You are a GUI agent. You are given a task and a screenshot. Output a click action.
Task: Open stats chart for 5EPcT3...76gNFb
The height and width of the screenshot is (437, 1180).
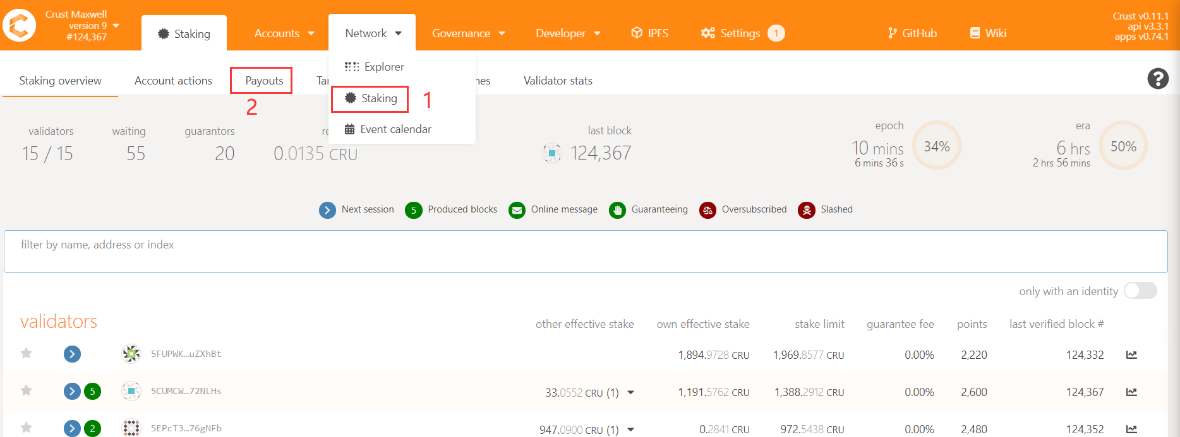coord(1131,429)
